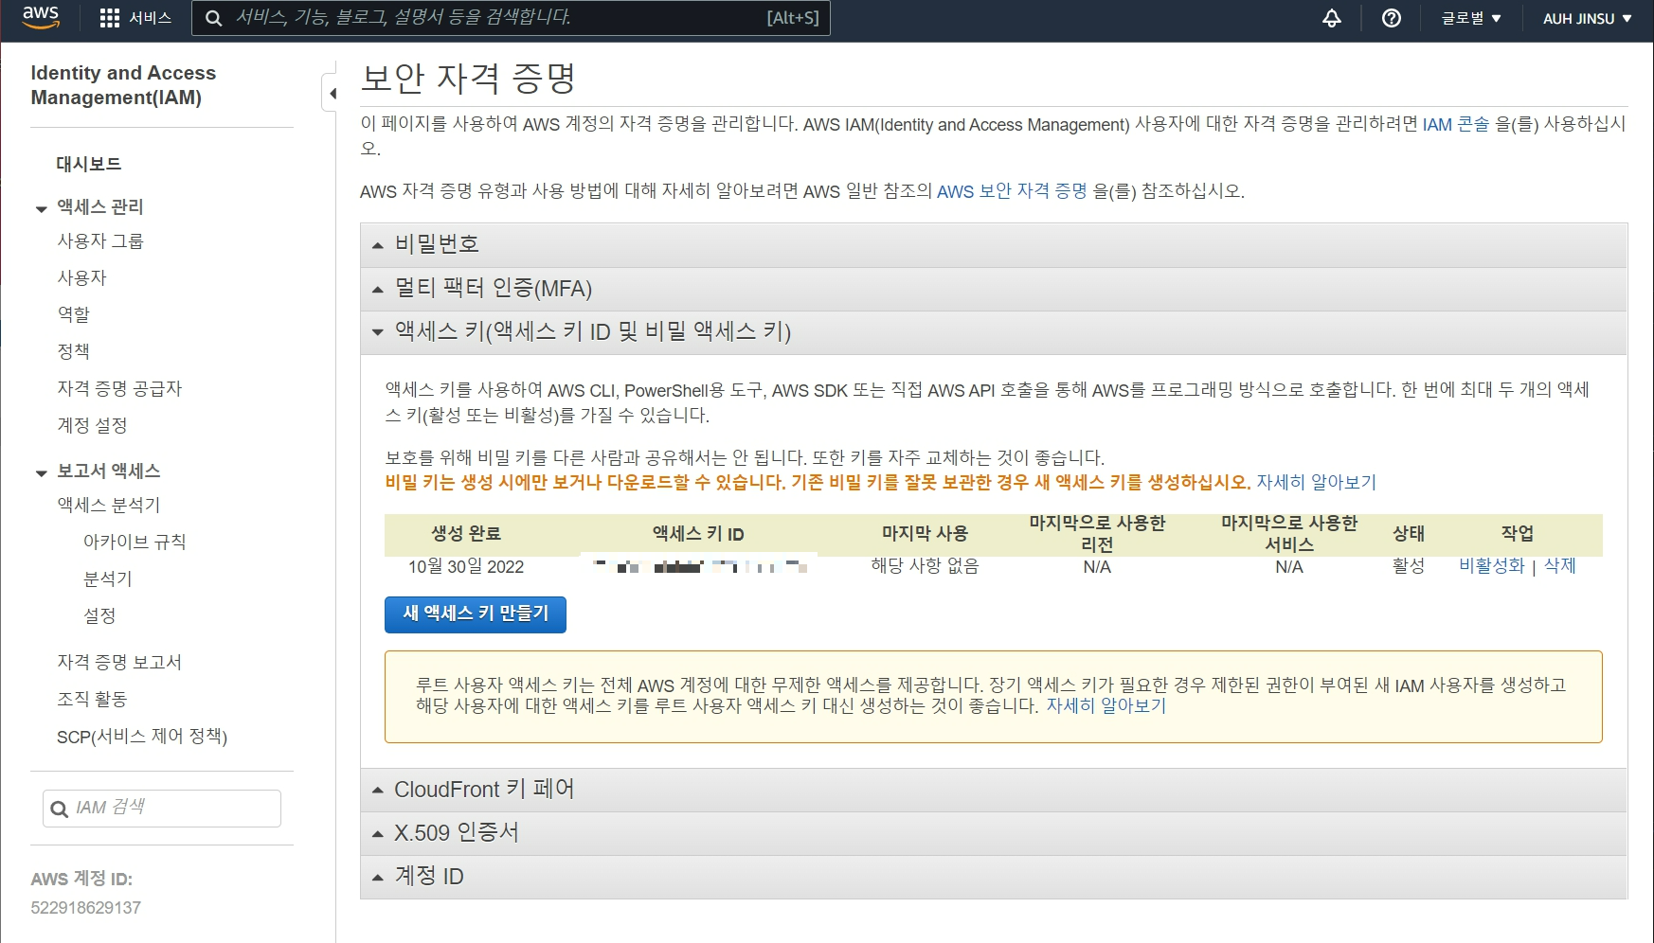Open 조직 활동 in sidebar

[92, 699]
